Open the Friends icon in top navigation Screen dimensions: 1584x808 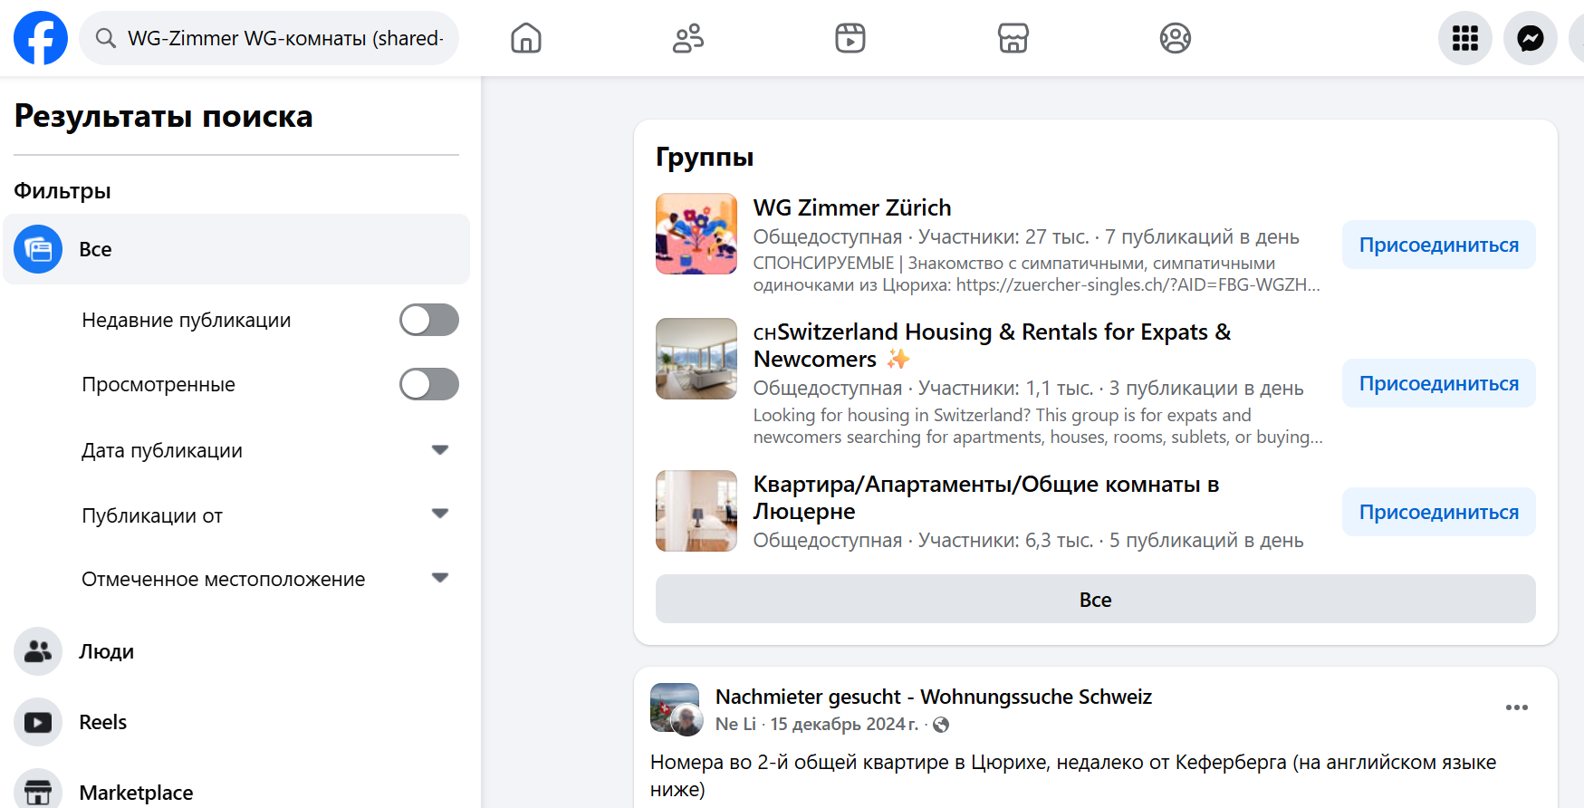[x=688, y=38]
